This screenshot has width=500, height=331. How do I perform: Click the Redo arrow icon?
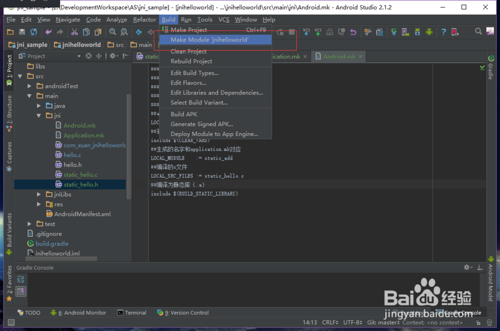tap(59, 32)
